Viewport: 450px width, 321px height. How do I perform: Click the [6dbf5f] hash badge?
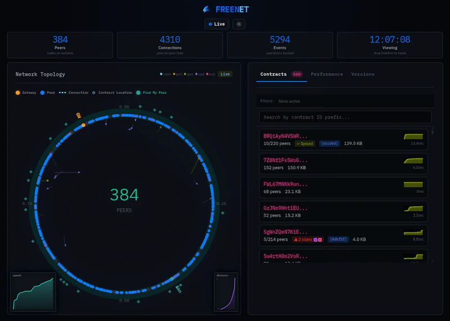tap(338, 239)
